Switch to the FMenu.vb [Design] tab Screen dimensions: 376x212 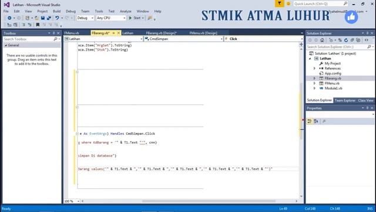[x=203, y=33]
